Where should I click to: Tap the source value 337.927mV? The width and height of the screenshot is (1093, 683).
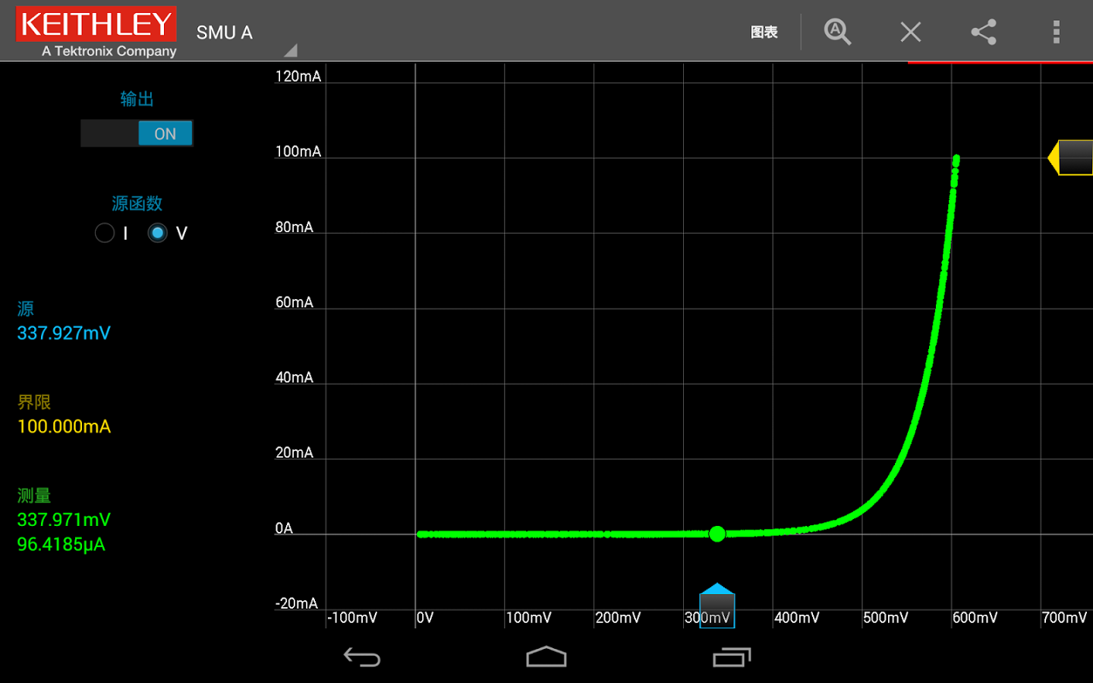pos(64,333)
